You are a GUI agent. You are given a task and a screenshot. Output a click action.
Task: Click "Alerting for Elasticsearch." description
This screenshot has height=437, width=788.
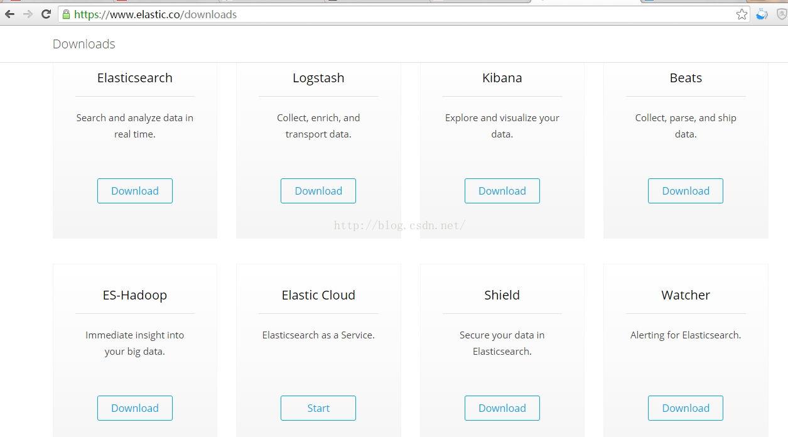coord(686,335)
